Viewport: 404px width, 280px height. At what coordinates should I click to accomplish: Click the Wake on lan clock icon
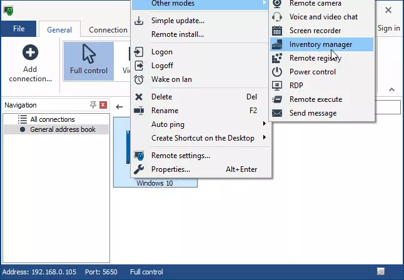pyautogui.click(x=139, y=79)
